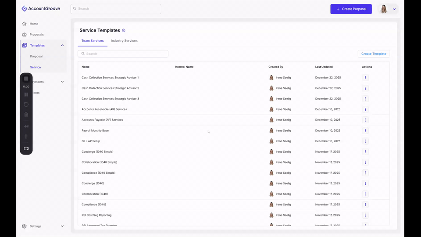Click the Last Updated column header
The image size is (421, 237).
point(324,67)
